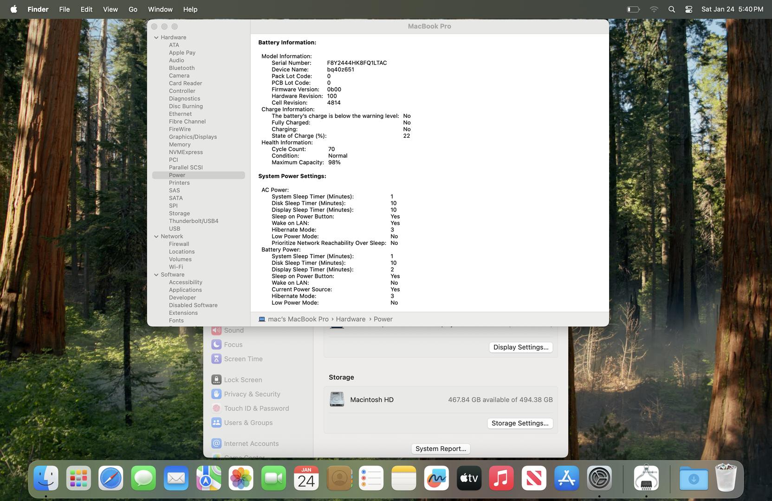Collapse the Software section in the sidebar
772x501 pixels.
pos(156,275)
